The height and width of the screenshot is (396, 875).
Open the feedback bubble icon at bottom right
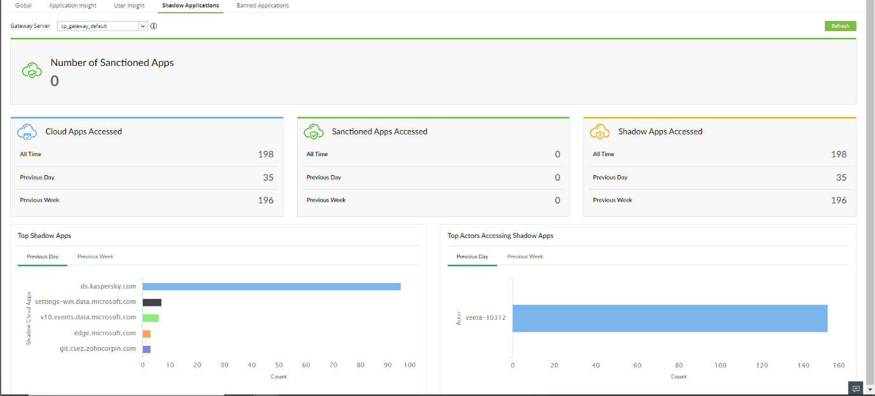click(x=856, y=388)
